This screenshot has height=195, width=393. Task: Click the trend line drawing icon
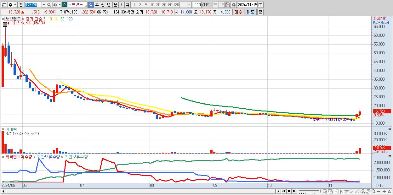[x=346, y=192]
